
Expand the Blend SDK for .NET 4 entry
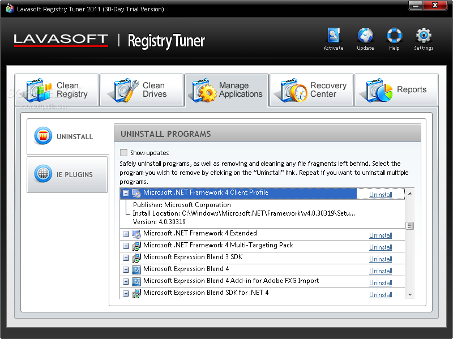pyautogui.click(x=126, y=293)
